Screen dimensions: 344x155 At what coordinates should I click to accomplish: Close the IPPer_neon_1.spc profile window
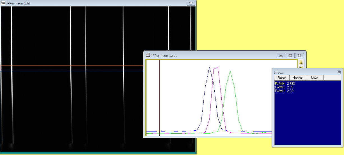pos(299,56)
